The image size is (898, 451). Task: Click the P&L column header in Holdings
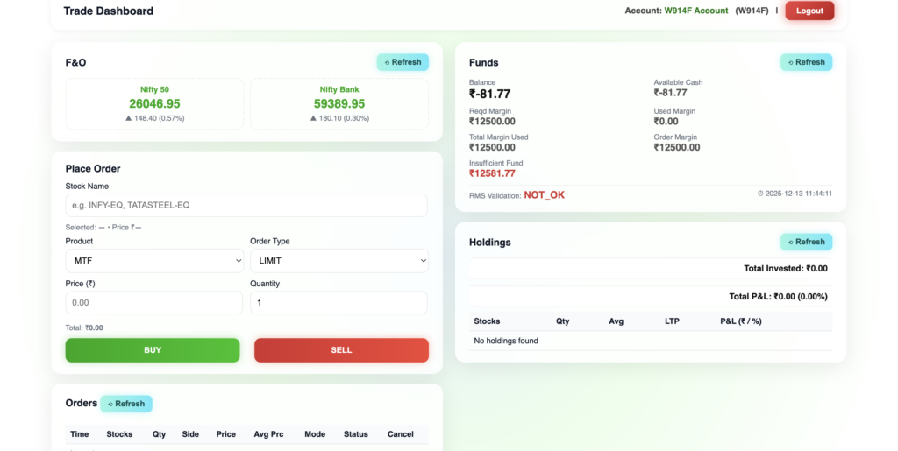coord(740,321)
